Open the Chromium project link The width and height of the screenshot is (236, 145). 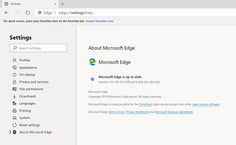(146, 104)
